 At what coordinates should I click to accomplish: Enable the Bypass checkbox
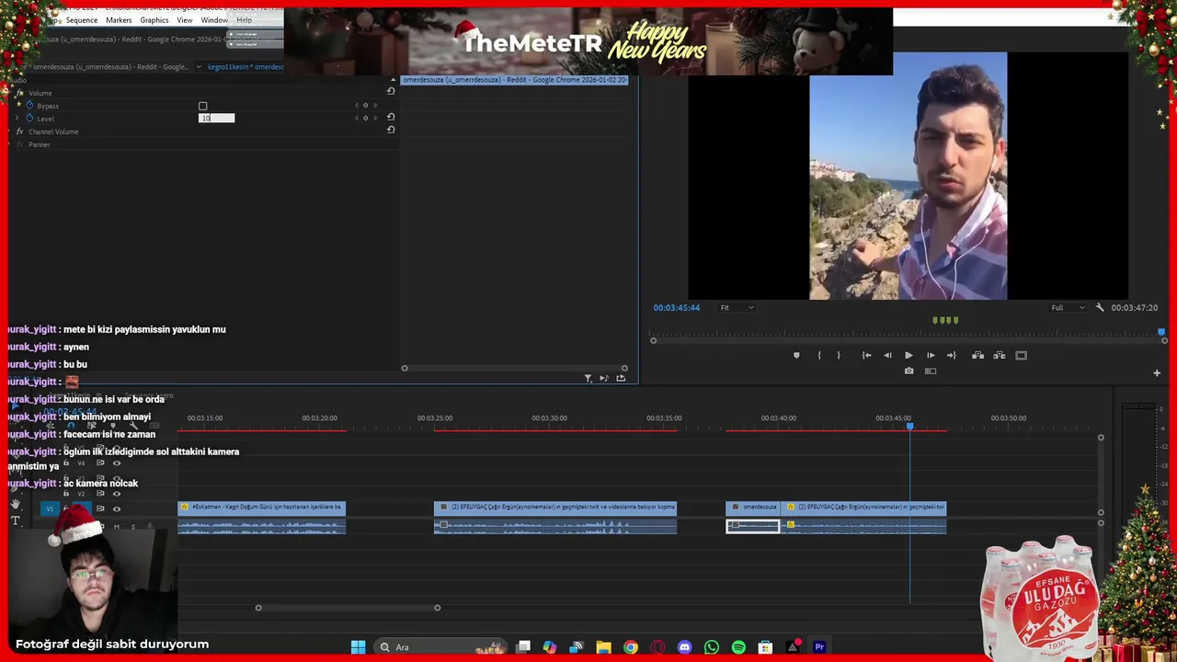203,106
